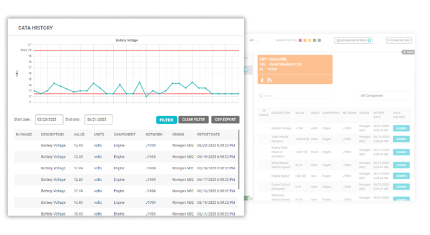The width and height of the screenshot is (430, 235).
Task: Click the vertical scrollbar of history table
Action: [239, 159]
